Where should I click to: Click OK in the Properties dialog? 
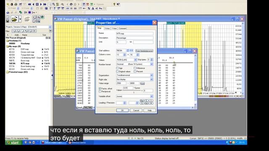(122, 110)
